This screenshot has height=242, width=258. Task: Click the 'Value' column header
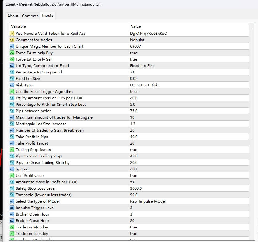click(x=136, y=26)
